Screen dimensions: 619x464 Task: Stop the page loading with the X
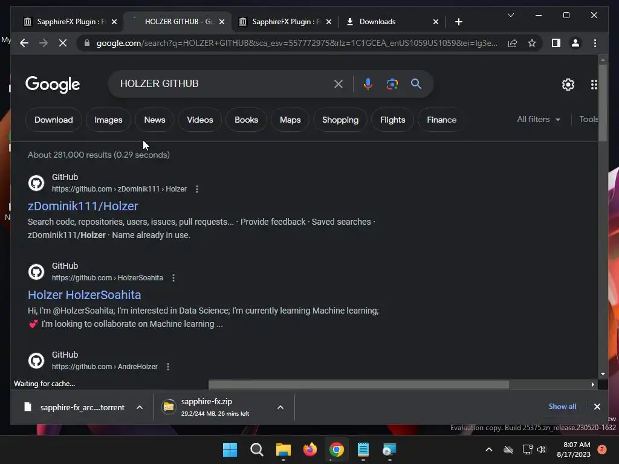click(63, 43)
